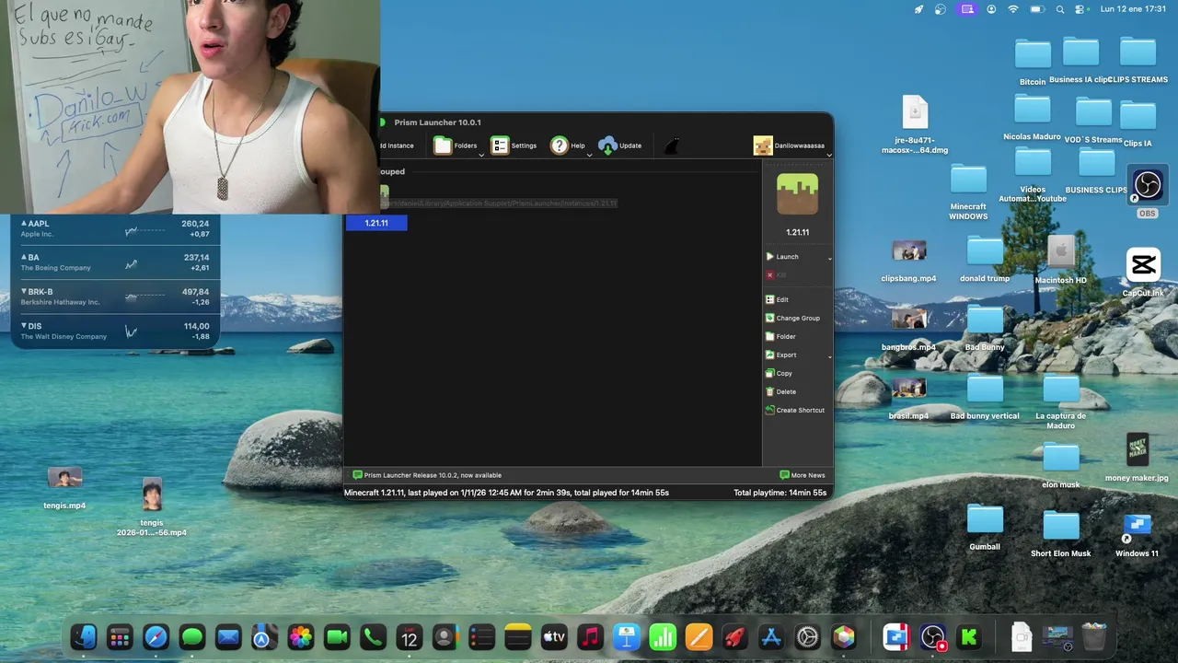
Task: Click the AAPL Apple Inc. stock row
Action: [x=116, y=228]
